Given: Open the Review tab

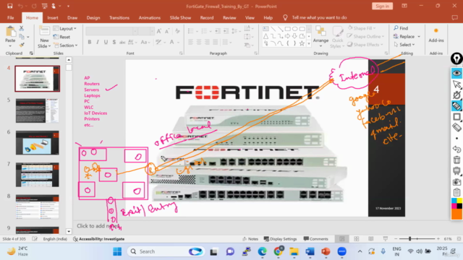Looking at the screenshot, I should pos(229,17).
